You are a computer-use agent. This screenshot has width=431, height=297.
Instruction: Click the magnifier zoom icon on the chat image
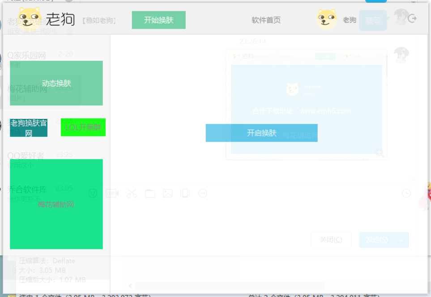pyautogui.click(x=380, y=153)
